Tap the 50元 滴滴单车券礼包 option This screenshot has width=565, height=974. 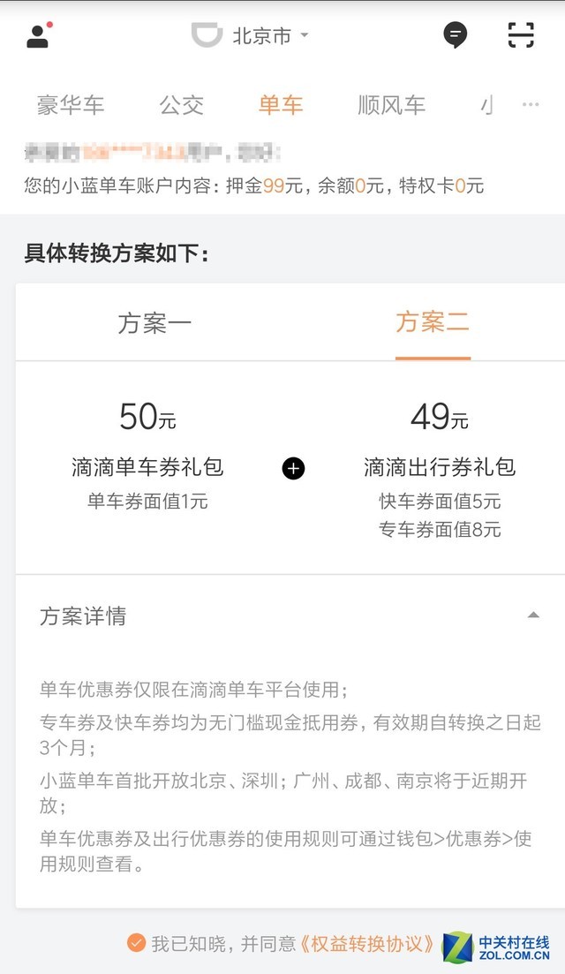coord(146,448)
